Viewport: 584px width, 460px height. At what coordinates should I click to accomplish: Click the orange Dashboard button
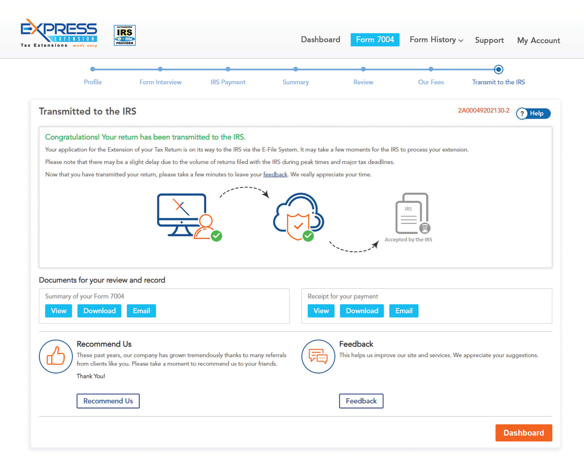524,433
